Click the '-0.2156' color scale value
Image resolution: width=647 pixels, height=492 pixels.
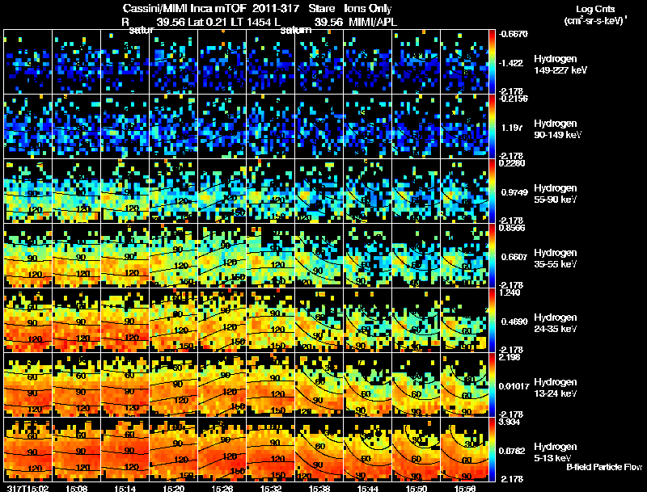[x=513, y=99]
